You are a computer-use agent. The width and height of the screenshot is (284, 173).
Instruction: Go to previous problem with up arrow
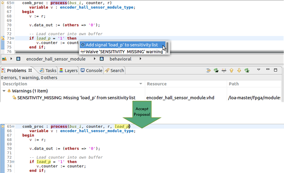click(232, 70)
